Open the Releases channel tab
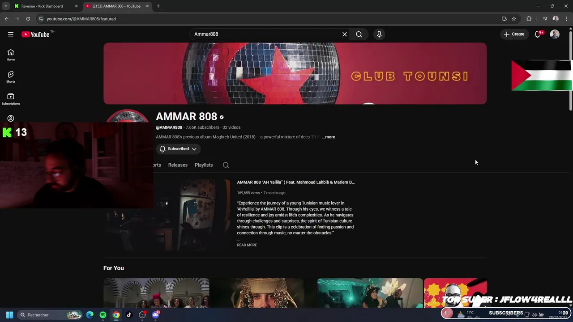 [178, 165]
